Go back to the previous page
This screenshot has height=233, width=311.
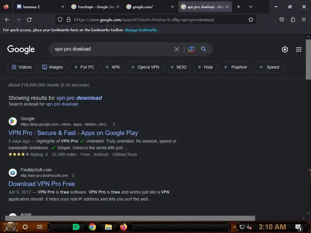pyautogui.click(x=7, y=20)
